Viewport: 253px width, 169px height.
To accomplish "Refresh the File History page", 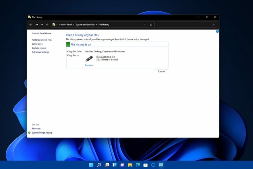I will (x=151, y=25).
